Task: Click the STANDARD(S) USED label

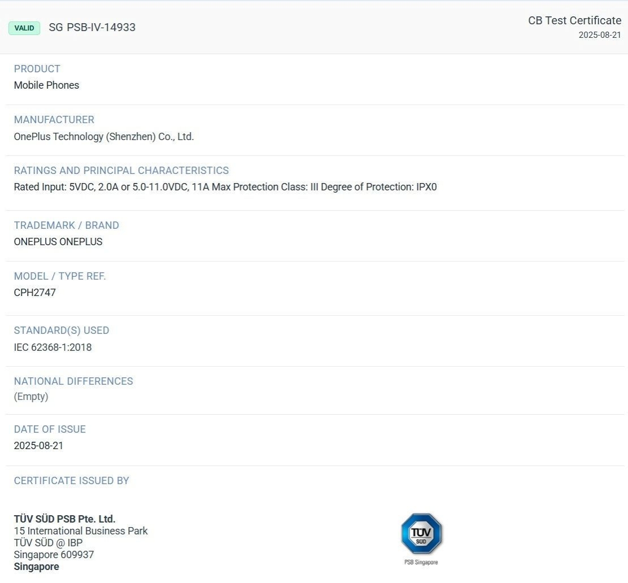Action: click(x=62, y=330)
